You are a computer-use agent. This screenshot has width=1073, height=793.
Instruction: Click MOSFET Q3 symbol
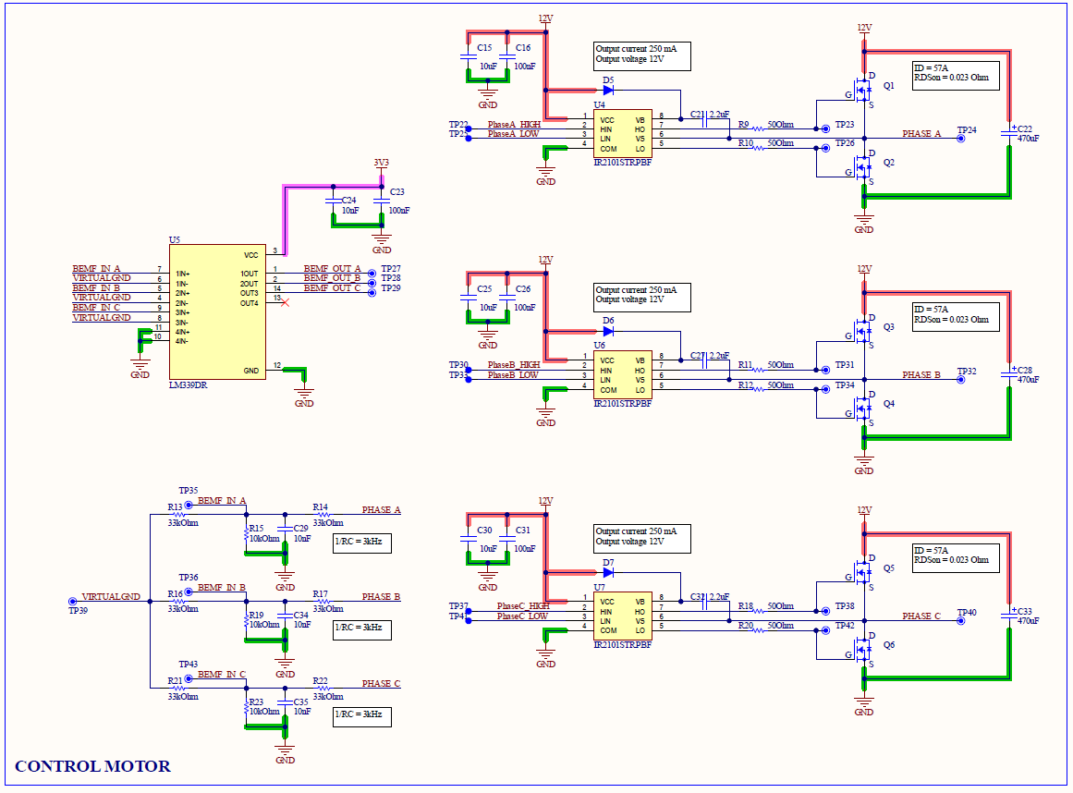pyautogui.click(x=862, y=331)
